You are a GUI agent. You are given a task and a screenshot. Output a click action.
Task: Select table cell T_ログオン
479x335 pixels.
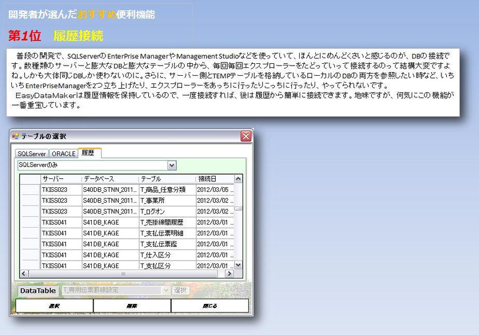(167, 212)
